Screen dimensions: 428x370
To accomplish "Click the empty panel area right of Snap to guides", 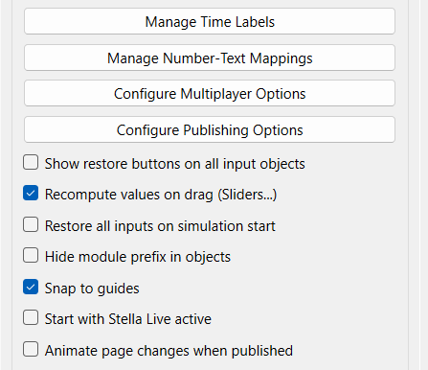I will pos(271,288).
